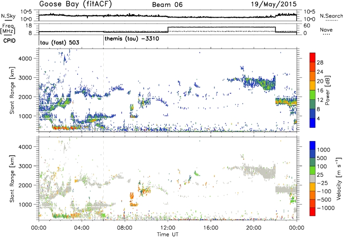The width and height of the screenshot is (343, 237).
Task: Click the velocity colorbar value '500'
Action: click(322, 158)
